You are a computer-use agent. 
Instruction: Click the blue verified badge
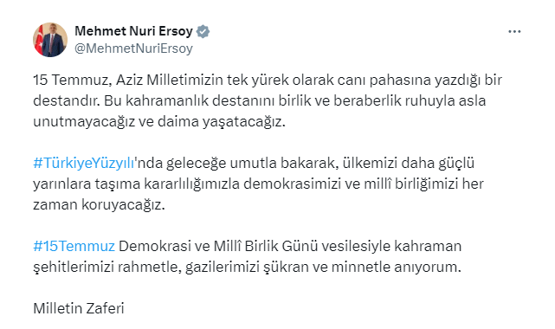203,31
